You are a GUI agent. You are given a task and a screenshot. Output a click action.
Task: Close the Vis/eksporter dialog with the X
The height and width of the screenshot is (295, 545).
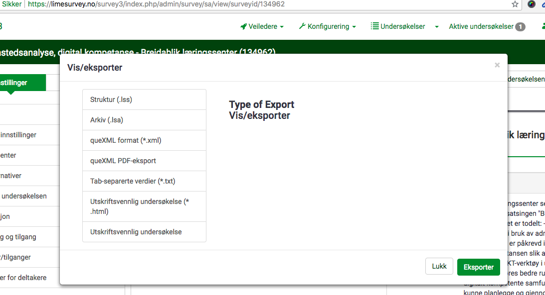click(x=497, y=65)
